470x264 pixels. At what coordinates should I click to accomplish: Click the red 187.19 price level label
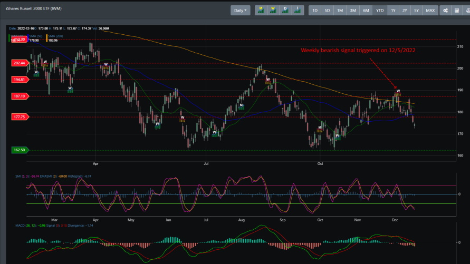coord(20,96)
